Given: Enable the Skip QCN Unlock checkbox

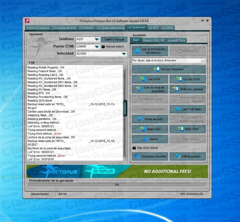Looking at the screenshot, I should tap(134, 148).
